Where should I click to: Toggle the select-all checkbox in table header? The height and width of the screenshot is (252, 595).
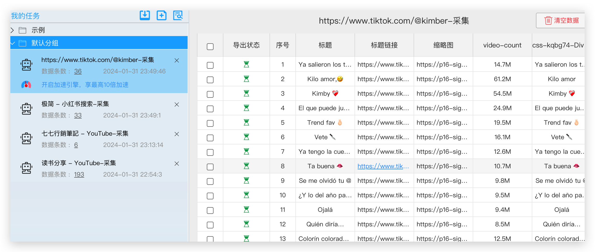tap(210, 47)
